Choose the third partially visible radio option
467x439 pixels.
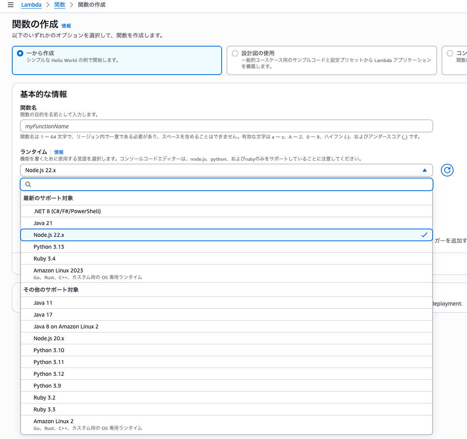click(450, 53)
